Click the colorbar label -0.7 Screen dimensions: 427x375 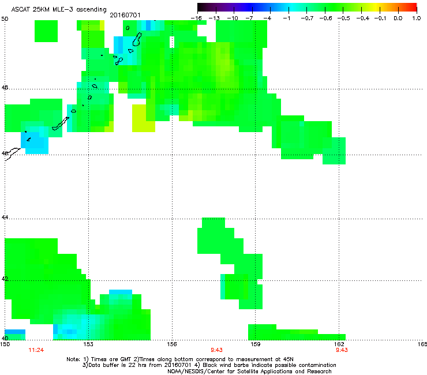[307, 18]
